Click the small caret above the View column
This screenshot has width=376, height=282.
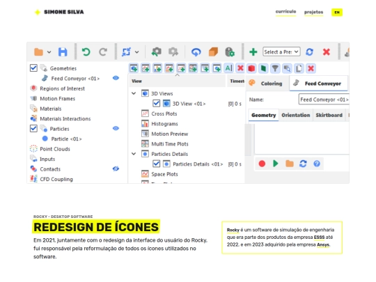(x=178, y=75)
